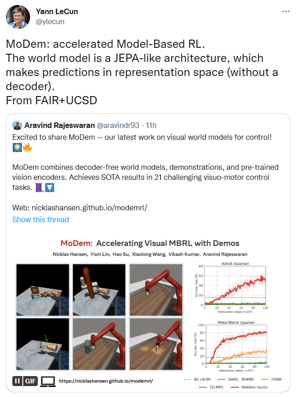This screenshot has width=297, height=397.
Task: Click the Meta-World (sparse) chart
Action: coord(236,344)
